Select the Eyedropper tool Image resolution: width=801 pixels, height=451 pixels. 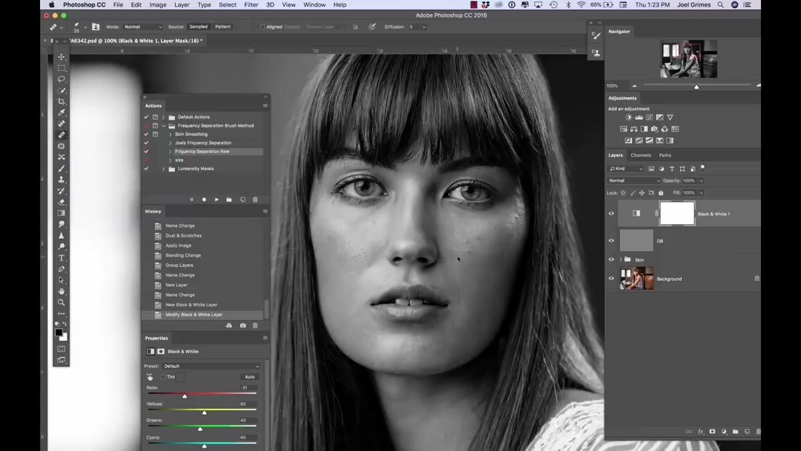[61, 113]
